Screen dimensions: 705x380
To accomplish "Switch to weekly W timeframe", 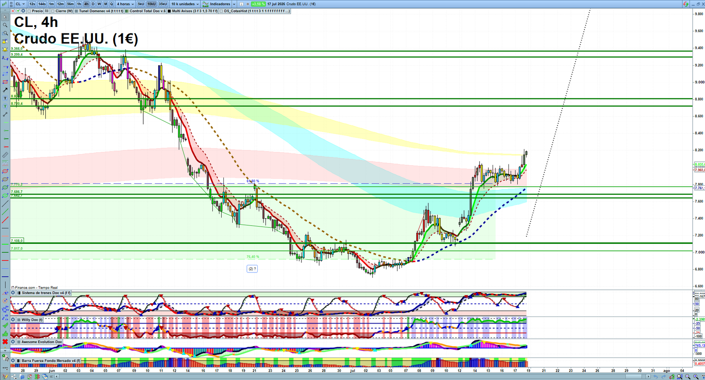I will tap(99, 4).
